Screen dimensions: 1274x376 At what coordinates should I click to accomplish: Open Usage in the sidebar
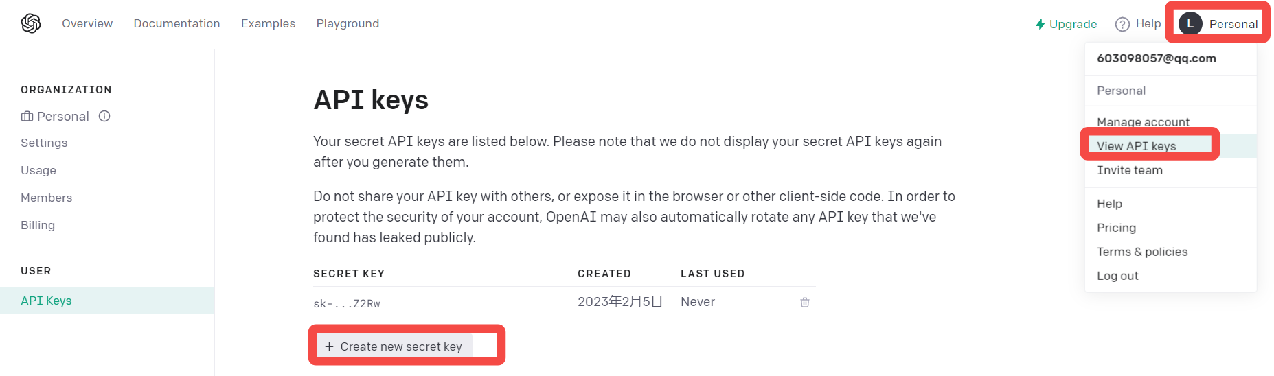(x=38, y=170)
